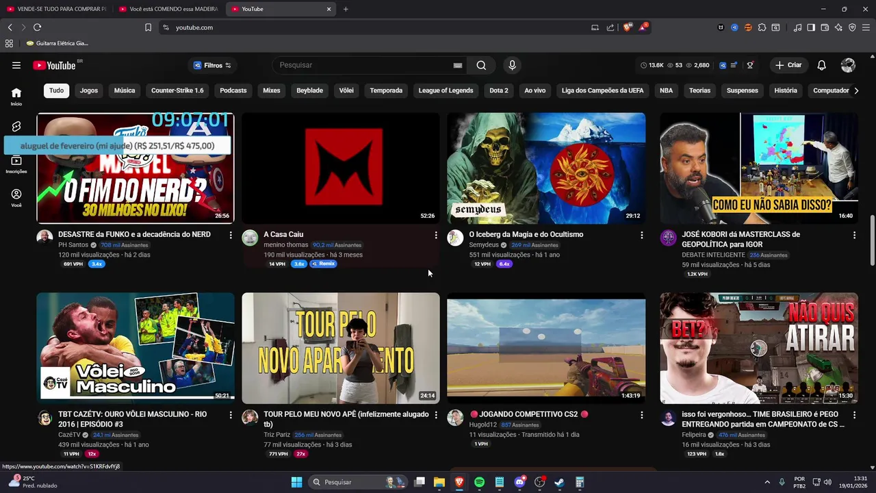Image resolution: width=876 pixels, height=493 pixels.
Task: Open Brave Rewards triangle icon
Action: (x=643, y=27)
